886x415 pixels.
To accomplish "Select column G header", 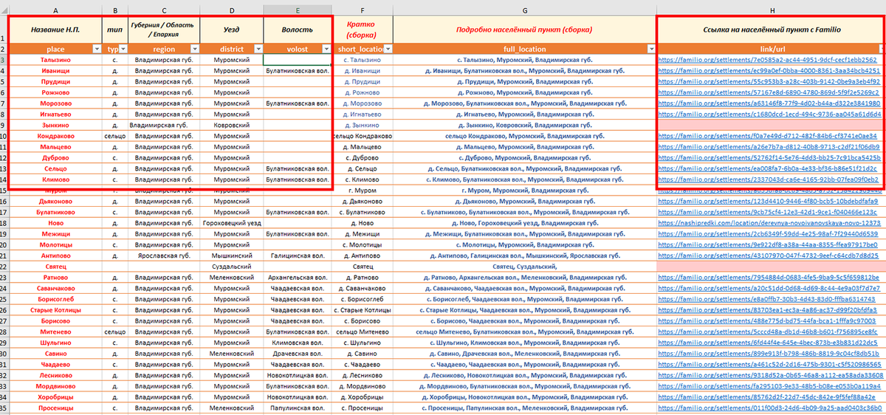I will pos(525,10).
